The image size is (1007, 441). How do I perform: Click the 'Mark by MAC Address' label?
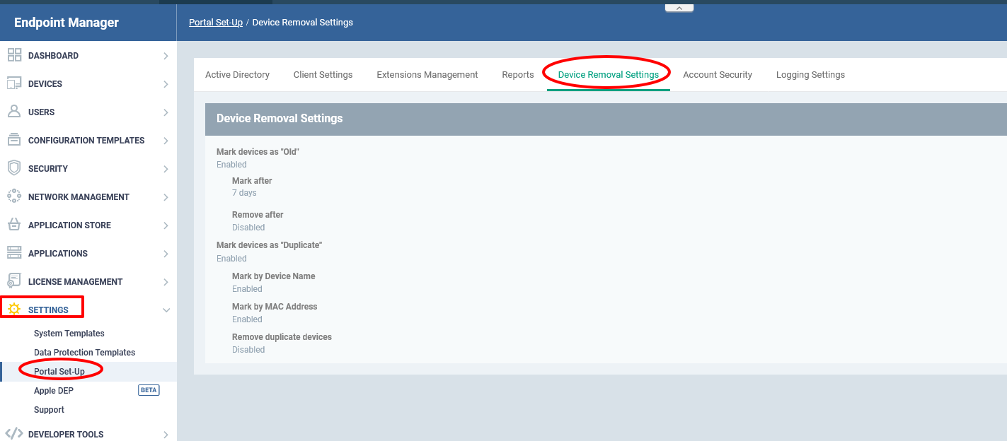pos(275,307)
